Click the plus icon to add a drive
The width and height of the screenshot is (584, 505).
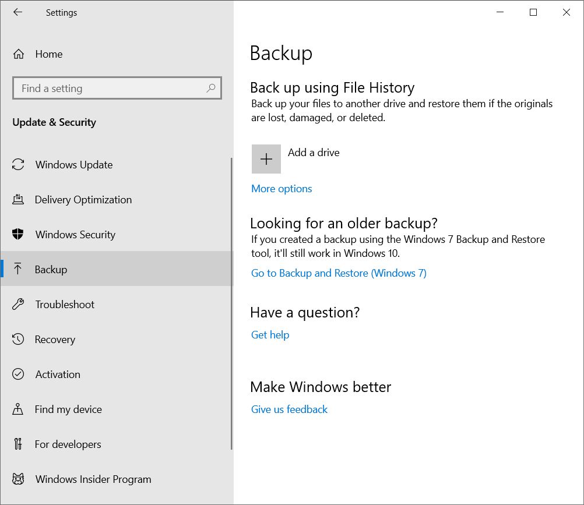click(266, 159)
